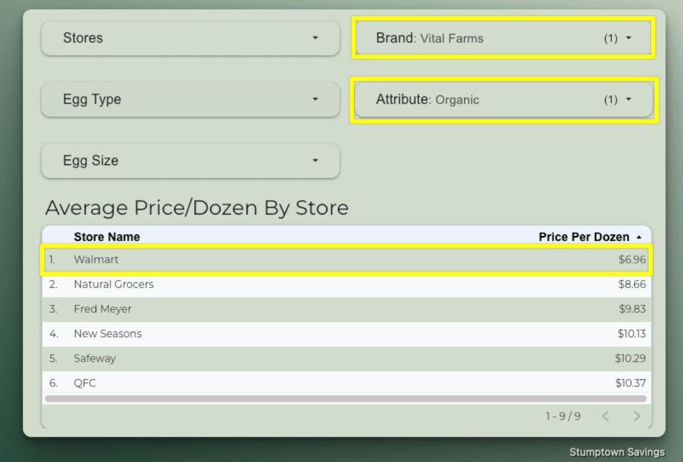The image size is (683, 462).
Task: Select the Walmart row in table
Action: [346, 259]
